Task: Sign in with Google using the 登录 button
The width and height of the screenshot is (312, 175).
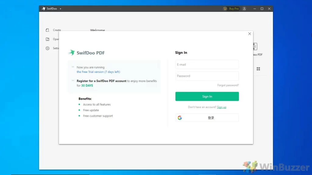Action: pyautogui.click(x=211, y=118)
